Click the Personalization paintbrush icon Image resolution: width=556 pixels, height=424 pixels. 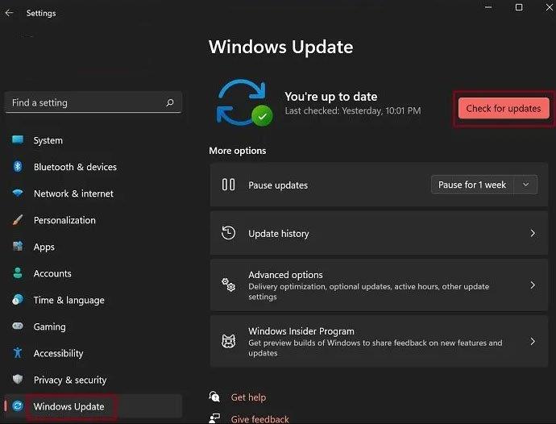[x=18, y=220]
